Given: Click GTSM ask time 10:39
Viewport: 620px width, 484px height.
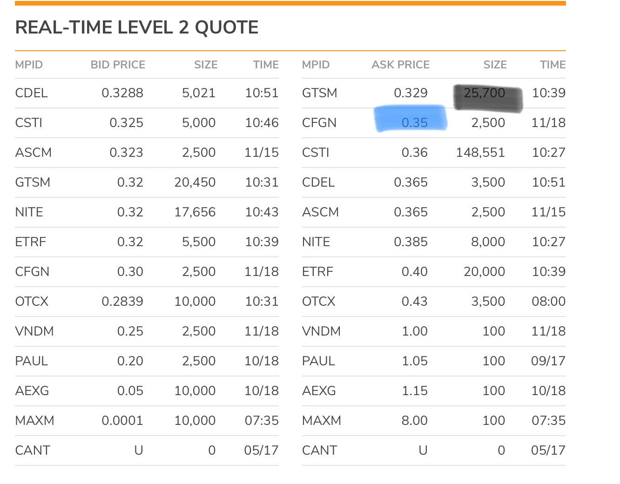Looking at the screenshot, I should click(548, 93).
